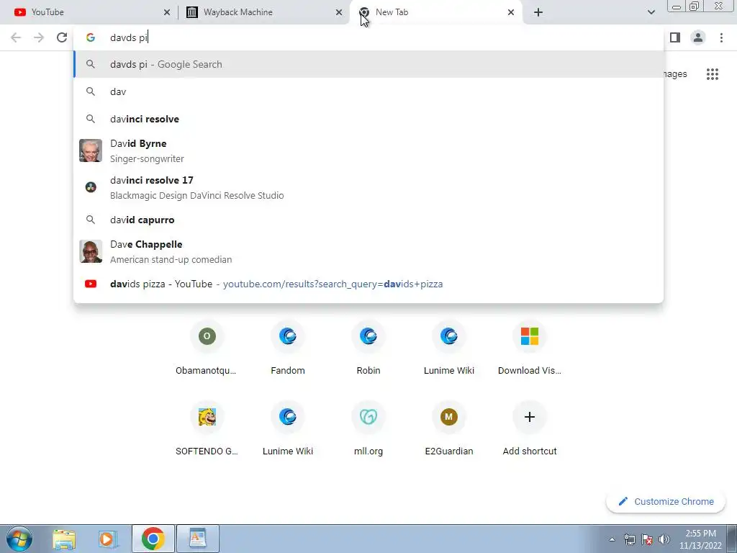737x553 pixels.
Task: Choose the 'david capurro' suggestion
Action: 368,220
